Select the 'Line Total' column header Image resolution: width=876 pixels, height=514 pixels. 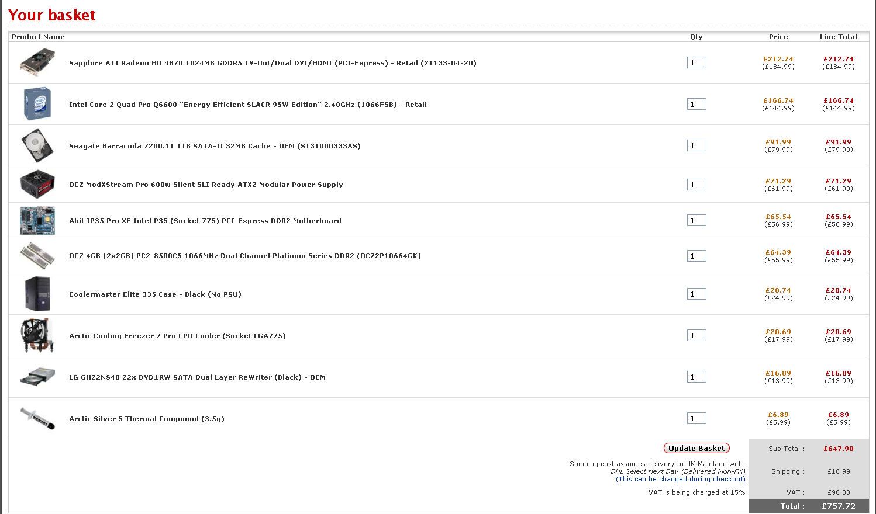(839, 37)
